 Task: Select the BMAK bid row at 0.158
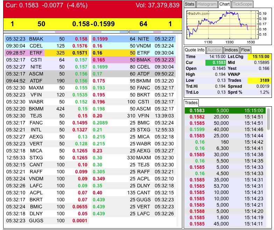tap(47, 39)
